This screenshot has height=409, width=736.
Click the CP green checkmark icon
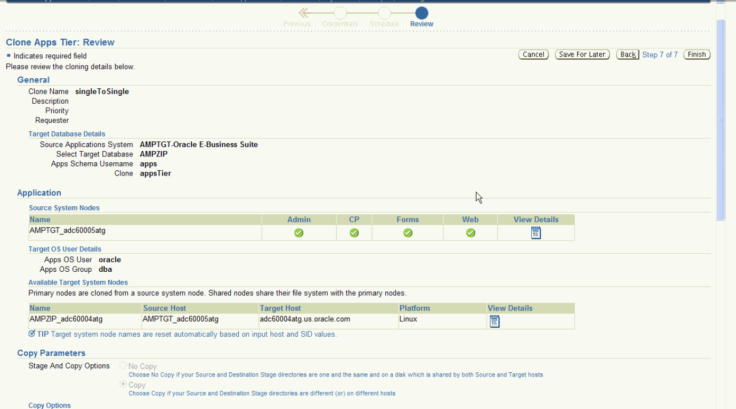[354, 233]
